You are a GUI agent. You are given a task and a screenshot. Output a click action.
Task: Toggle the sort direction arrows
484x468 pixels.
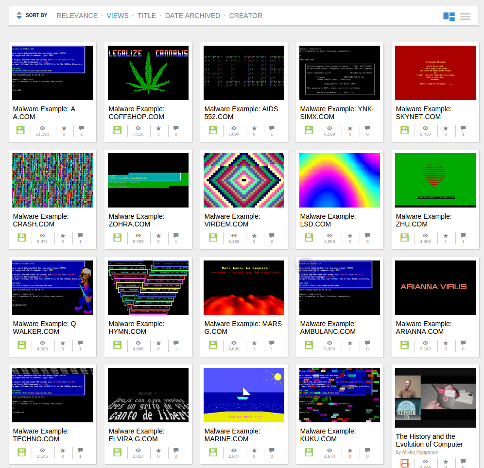19,16
